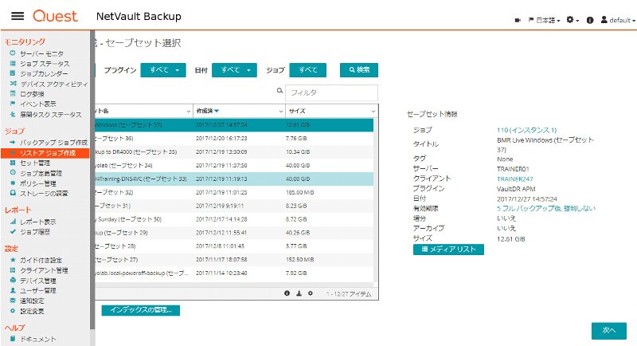Screen dimensions: 637x346
Task: Select リストア ジョブ作成 in sidebar
Action: [x=45, y=153]
